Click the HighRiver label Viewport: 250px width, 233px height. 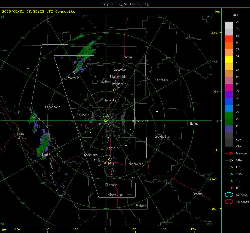point(115,194)
